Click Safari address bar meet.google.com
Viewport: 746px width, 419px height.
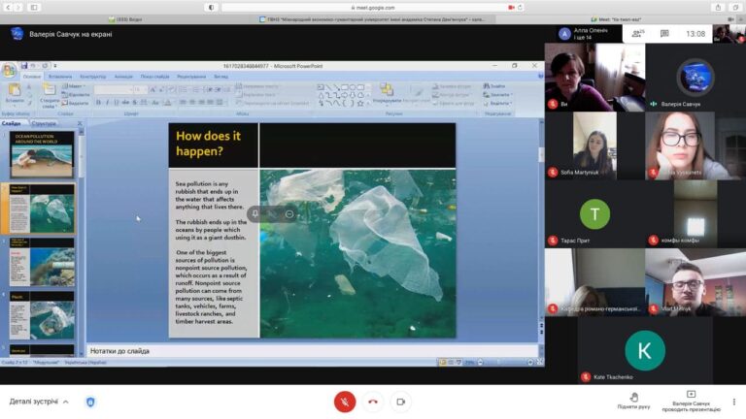(x=373, y=8)
